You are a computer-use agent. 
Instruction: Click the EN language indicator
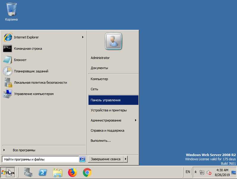point(188,172)
